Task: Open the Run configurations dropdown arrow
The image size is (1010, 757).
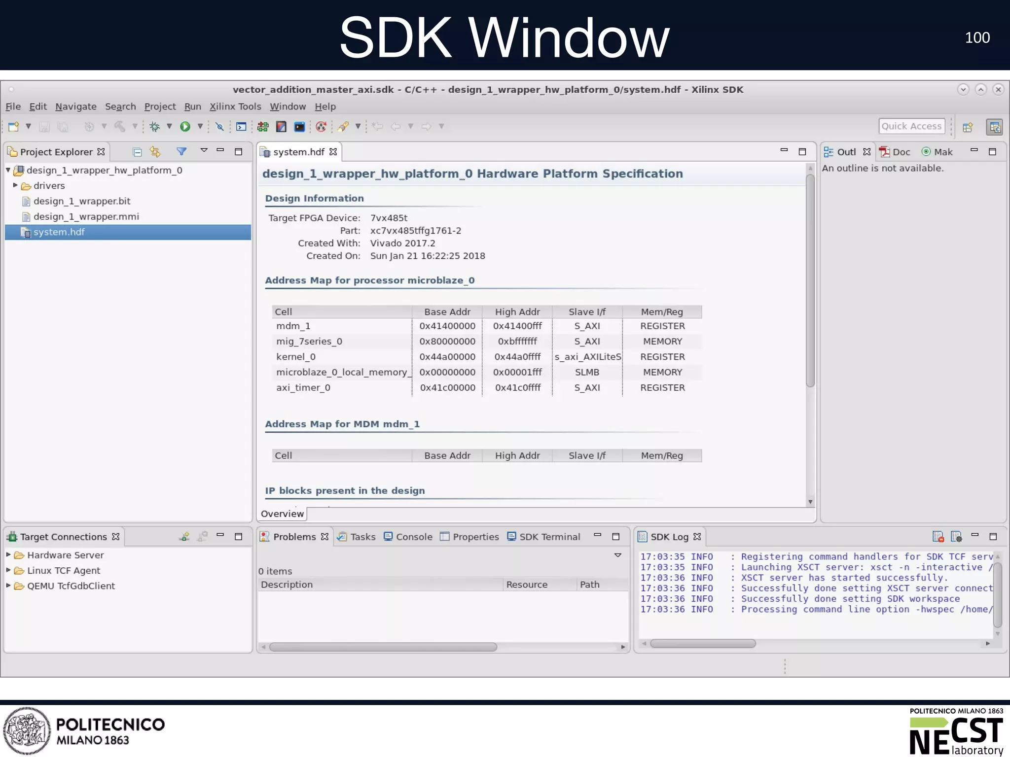Action: click(200, 126)
